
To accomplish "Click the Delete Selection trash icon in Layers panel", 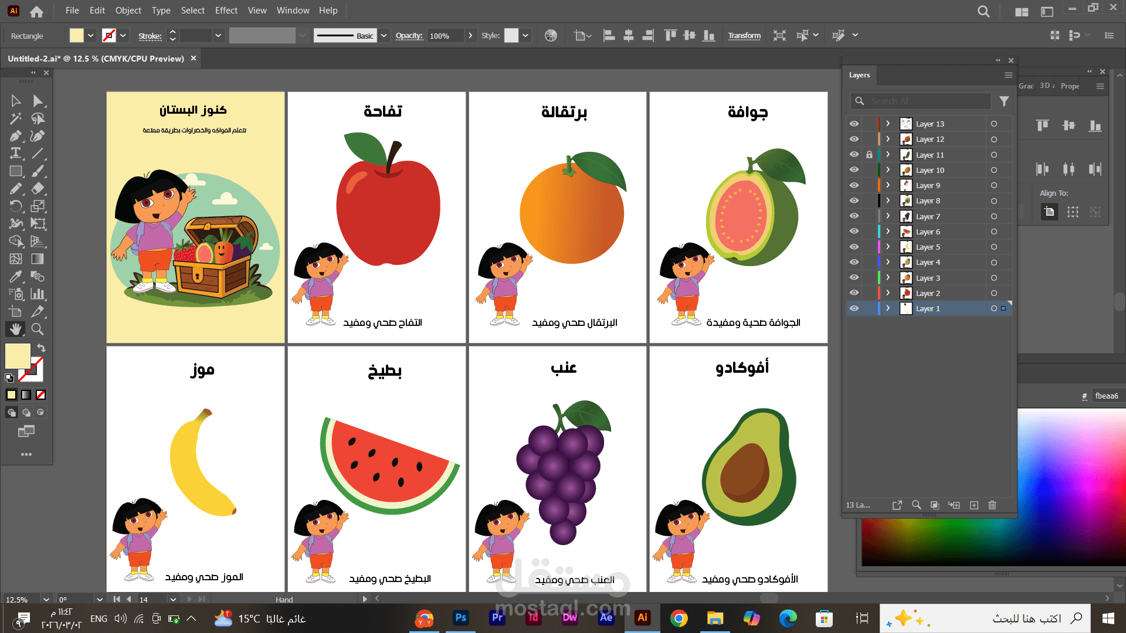I will (x=992, y=505).
